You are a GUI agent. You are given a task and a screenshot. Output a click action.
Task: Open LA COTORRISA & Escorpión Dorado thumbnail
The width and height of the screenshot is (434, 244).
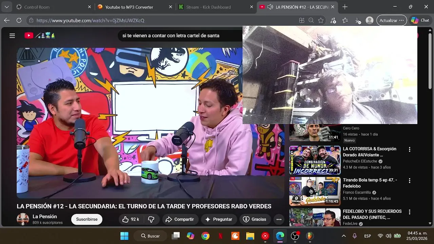point(315,160)
